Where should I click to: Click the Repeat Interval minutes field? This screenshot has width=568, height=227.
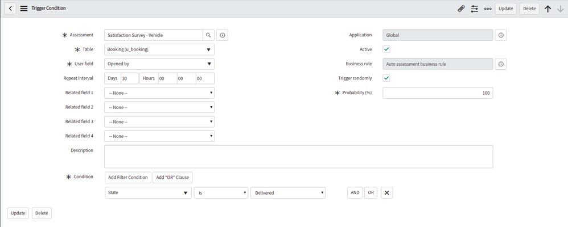point(186,78)
